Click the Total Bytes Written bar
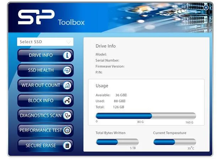The height and width of the screenshot is (161, 217). pos(117,142)
